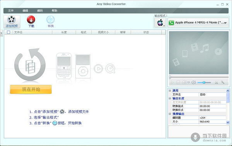The height and width of the screenshot is (146, 232).
Task: Open the 文件 menu
Action: pos(11,11)
